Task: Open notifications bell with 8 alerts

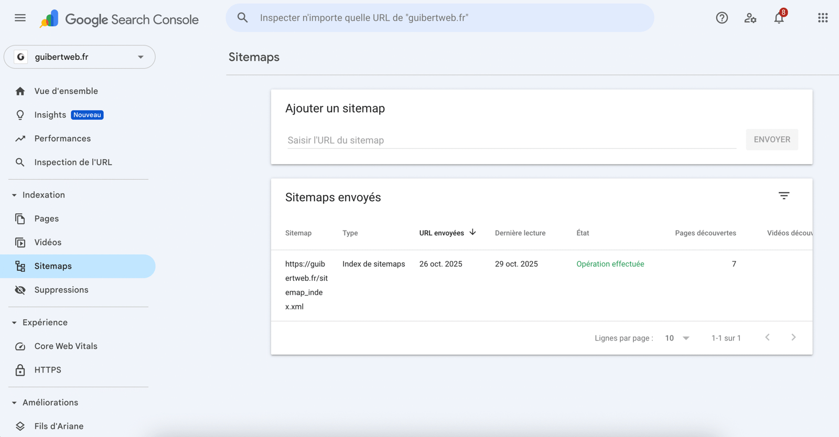Action: pyautogui.click(x=779, y=18)
